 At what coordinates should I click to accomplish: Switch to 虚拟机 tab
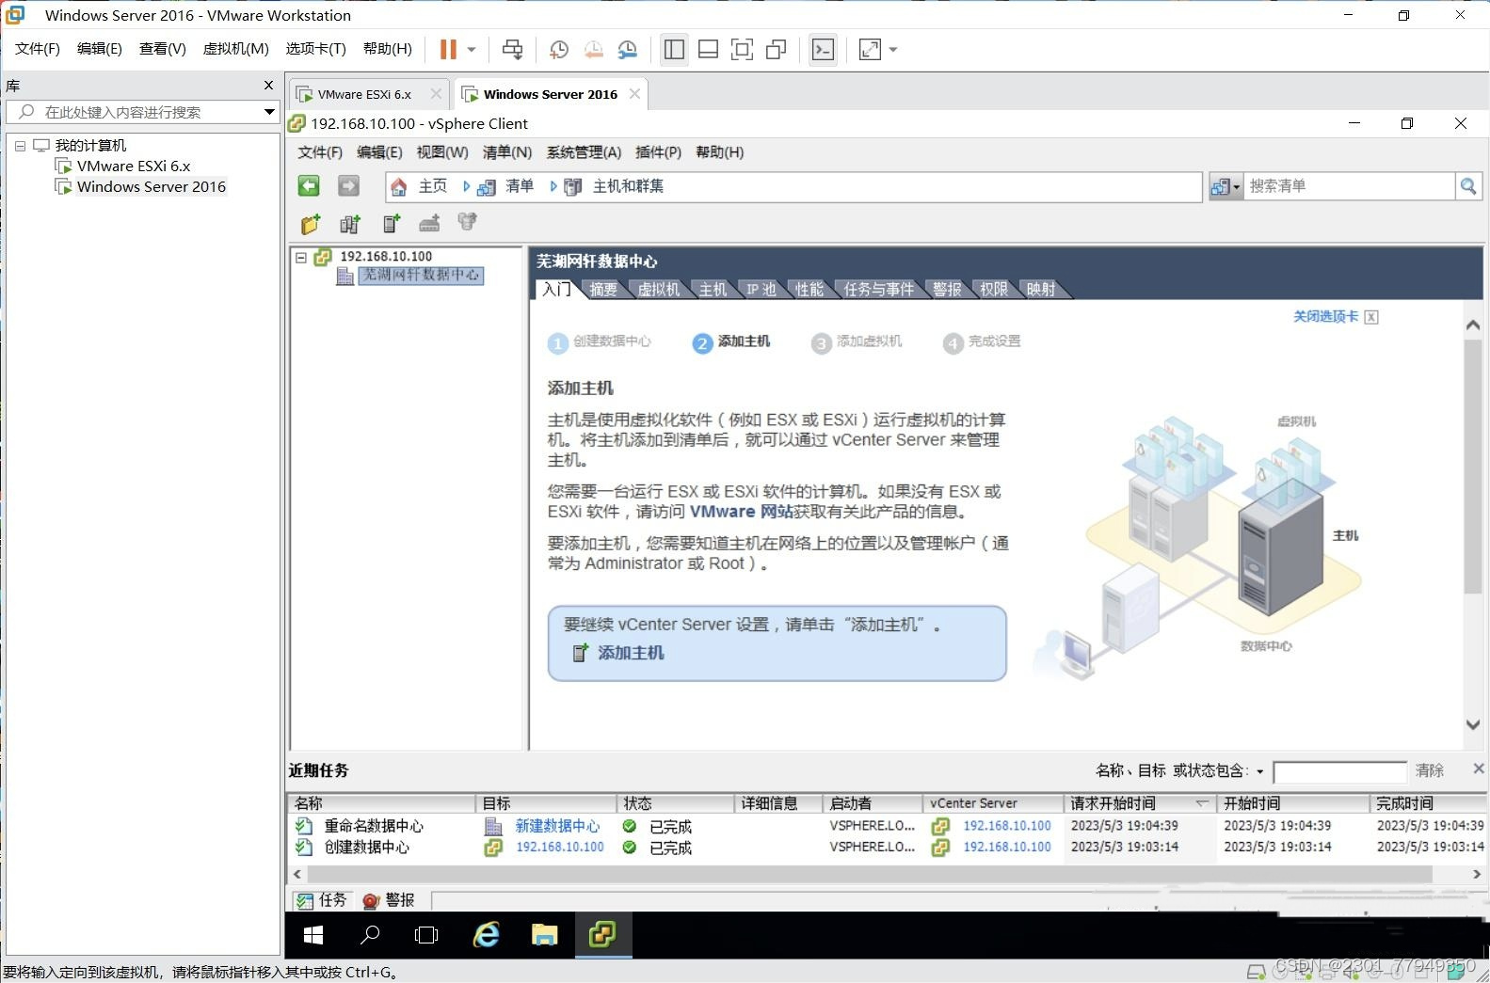point(658,289)
